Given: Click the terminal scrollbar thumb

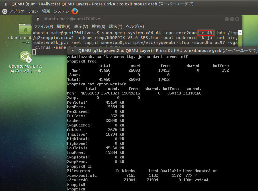Looking at the screenshot, I should (240, 41).
